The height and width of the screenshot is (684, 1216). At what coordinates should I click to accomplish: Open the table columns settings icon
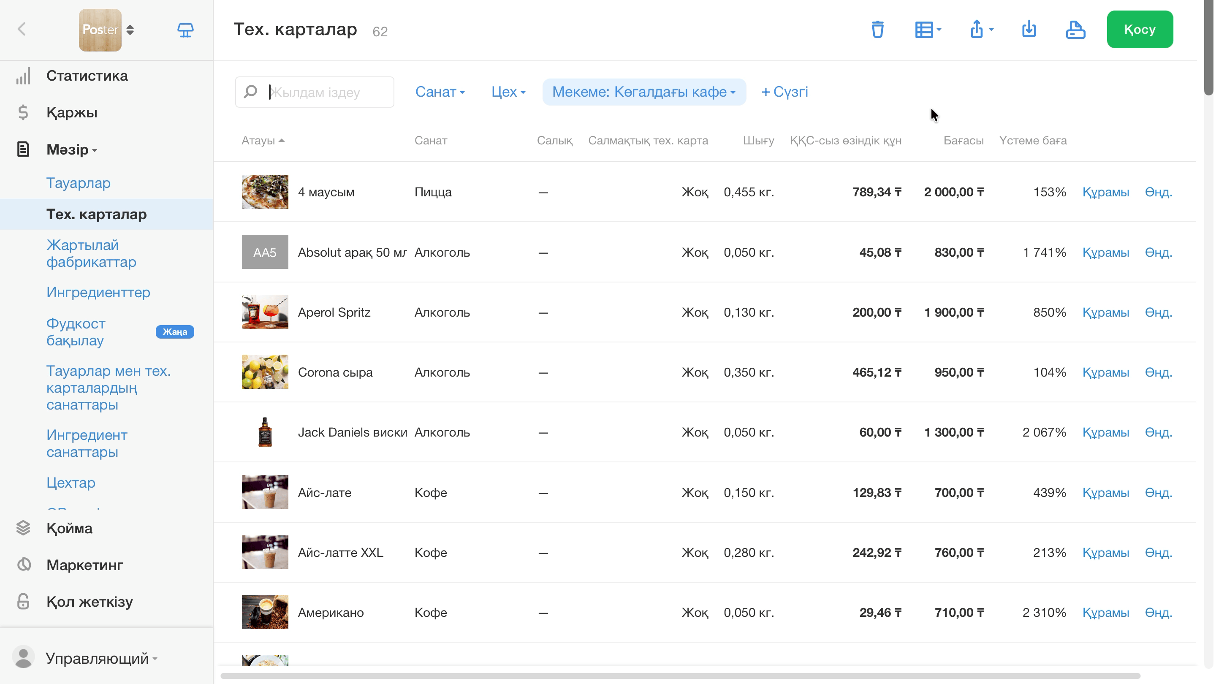928,30
